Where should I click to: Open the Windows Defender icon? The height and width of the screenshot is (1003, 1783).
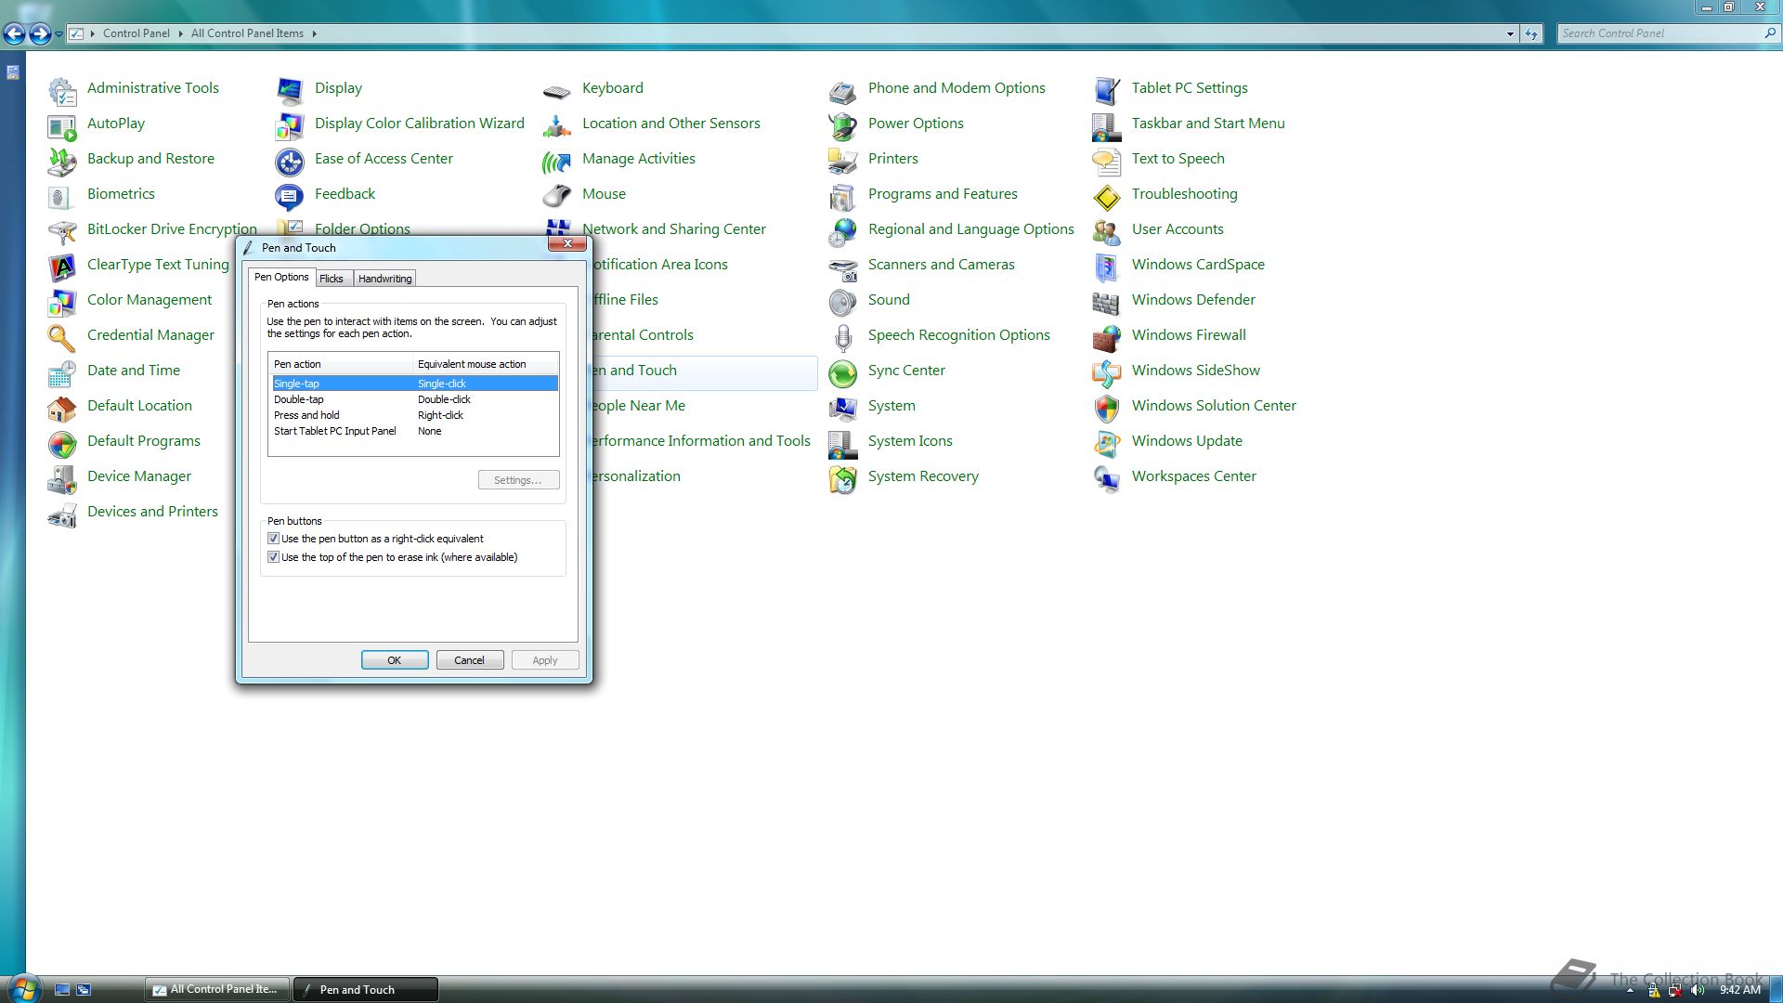coord(1107,303)
